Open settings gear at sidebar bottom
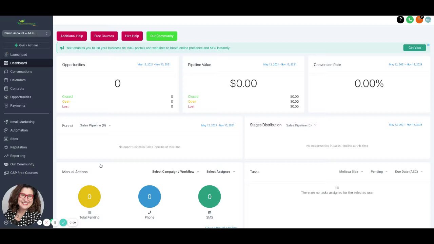This screenshot has width=434, height=244. 6,223
